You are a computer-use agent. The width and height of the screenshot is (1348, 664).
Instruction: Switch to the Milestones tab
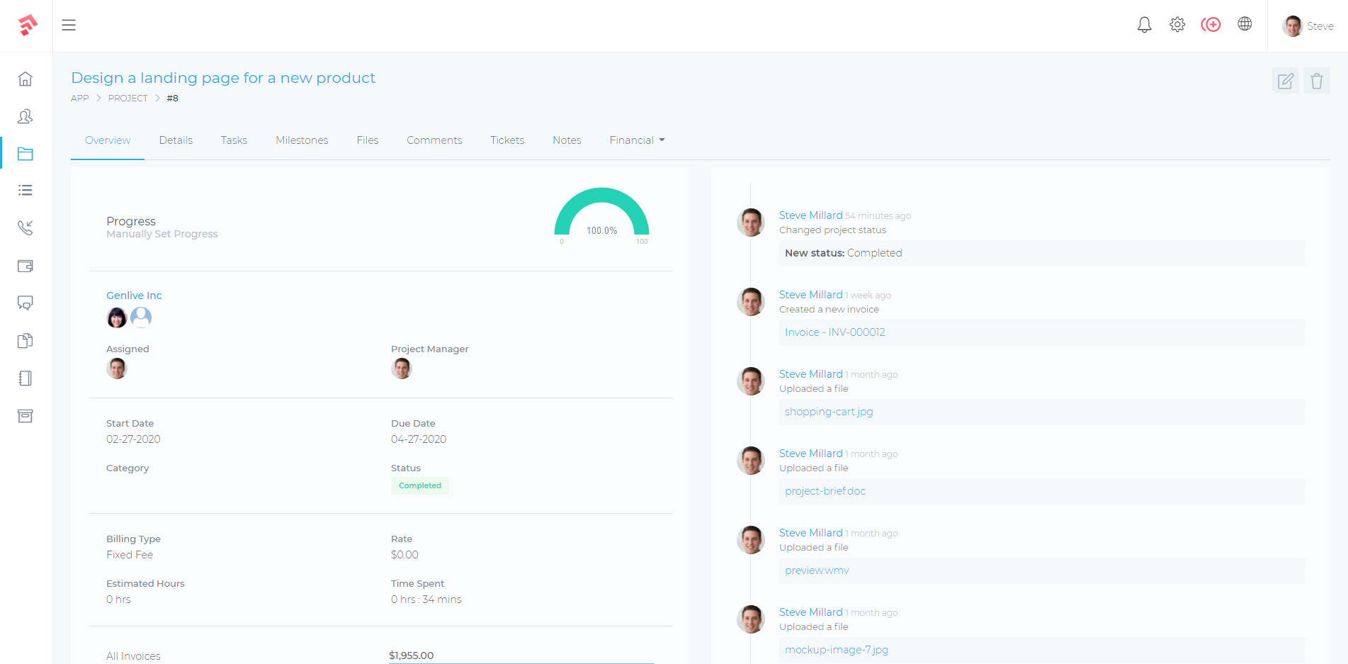tap(302, 140)
